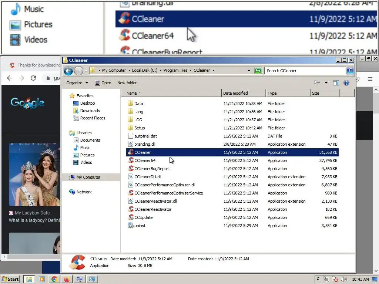The image size is (379, 284).
Task: Select the CCleanerPerformanceOptimizer.dll row
Action: click(x=232, y=185)
